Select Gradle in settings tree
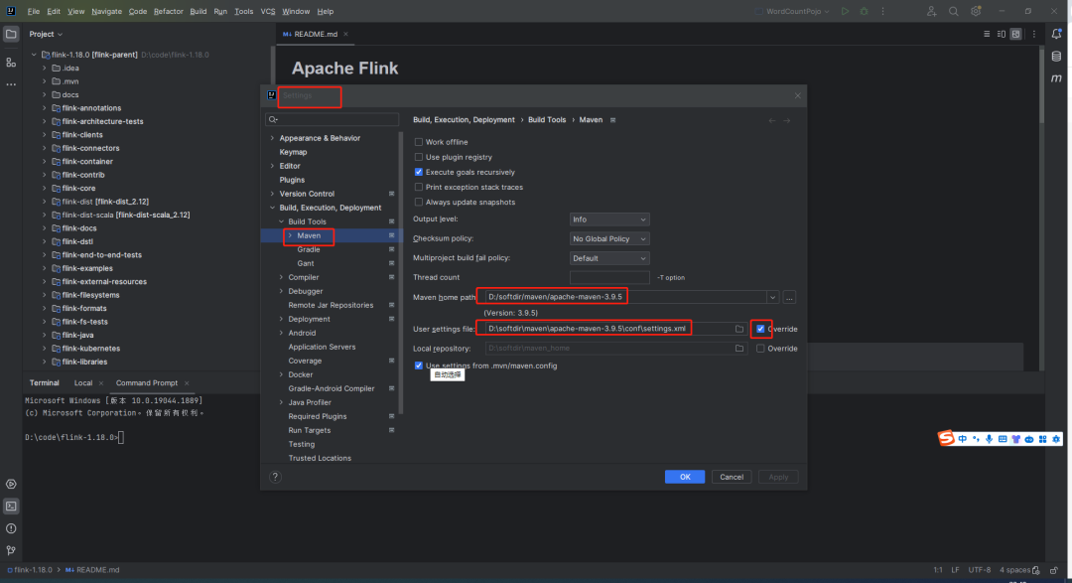 (x=309, y=249)
